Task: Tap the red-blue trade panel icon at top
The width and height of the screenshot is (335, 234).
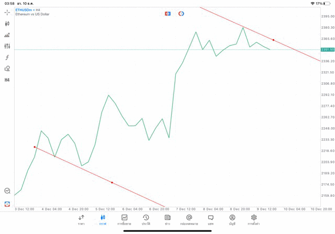Action: (167, 14)
